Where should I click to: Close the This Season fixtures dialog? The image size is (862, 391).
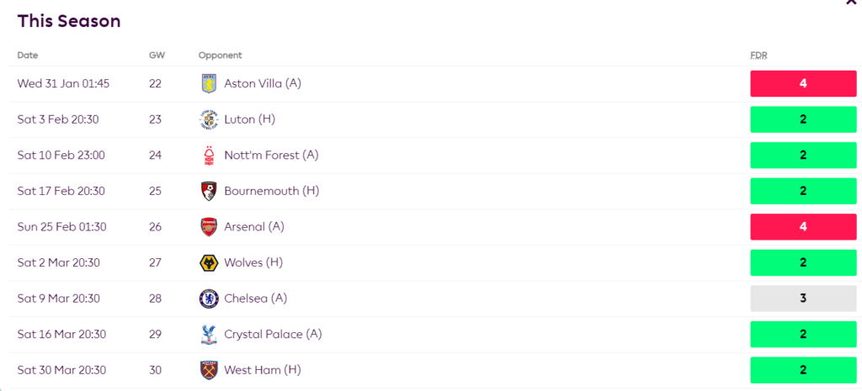(x=850, y=3)
